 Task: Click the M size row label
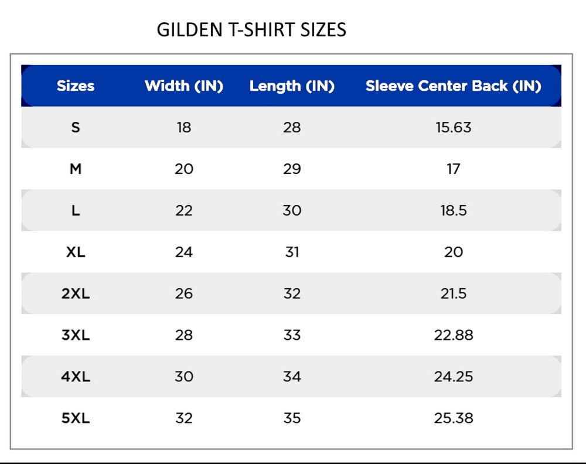tap(76, 169)
